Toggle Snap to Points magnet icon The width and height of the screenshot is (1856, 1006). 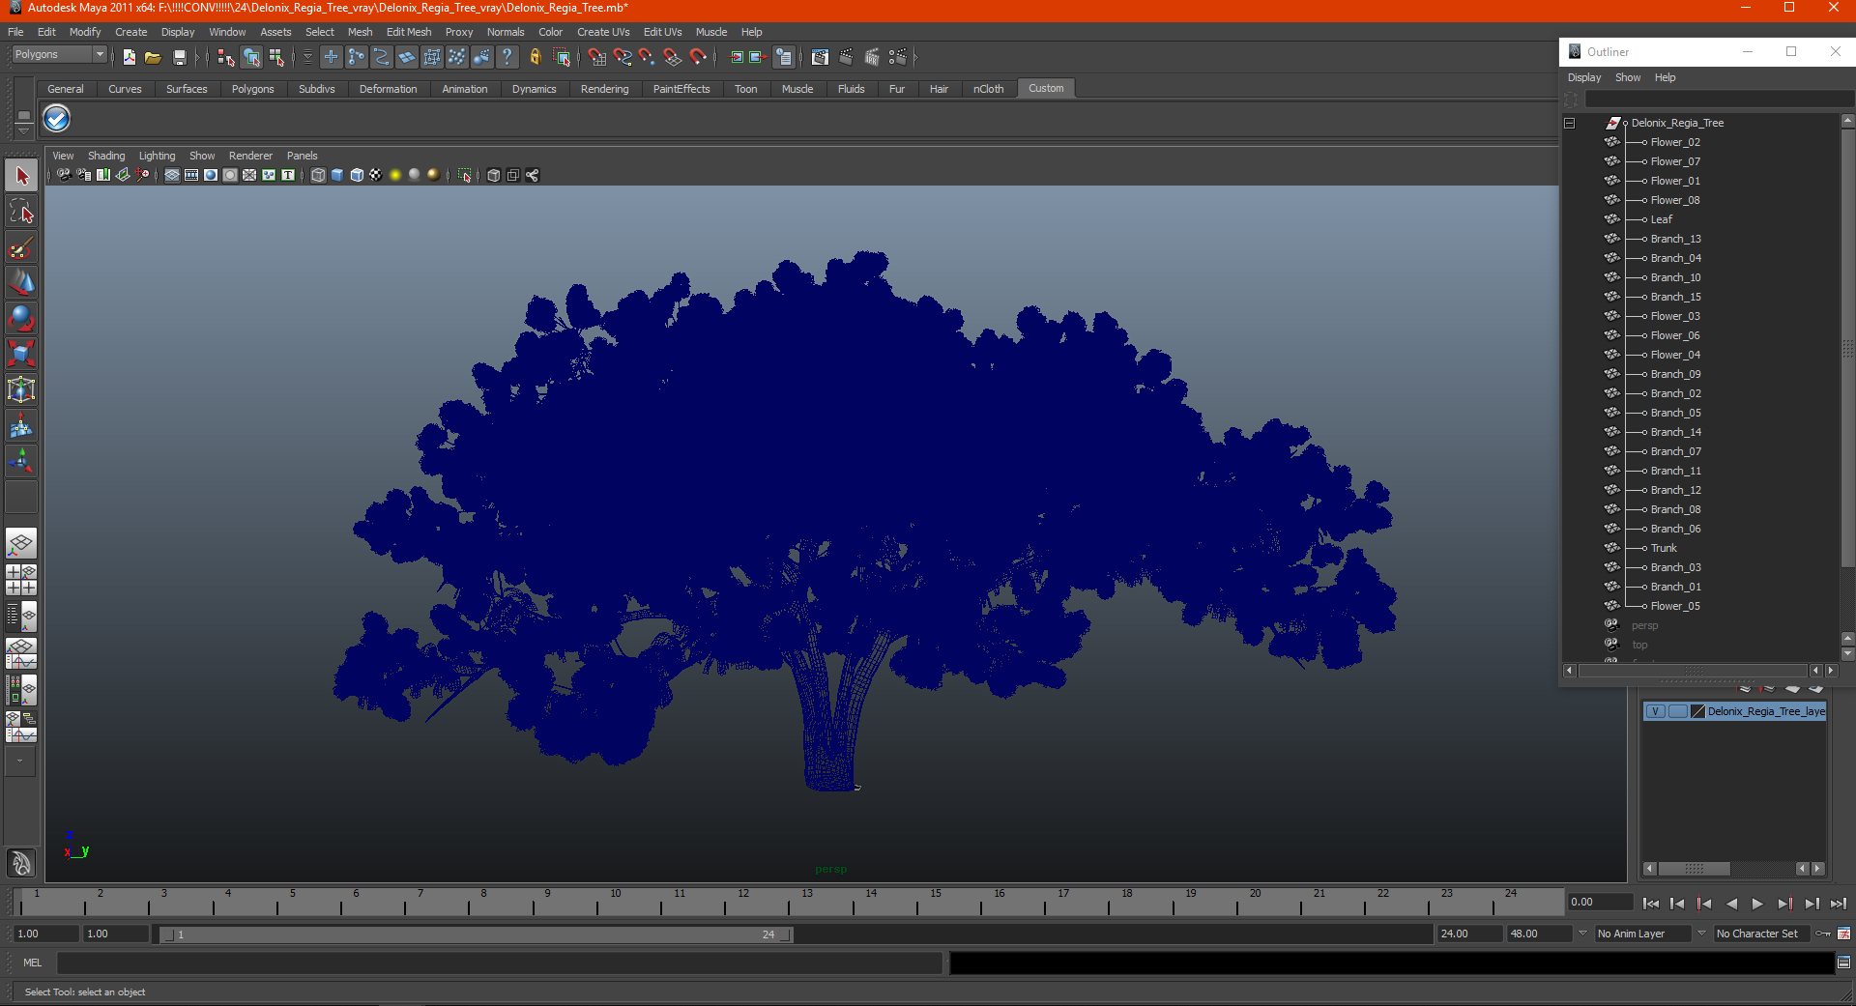click(648, 58)
